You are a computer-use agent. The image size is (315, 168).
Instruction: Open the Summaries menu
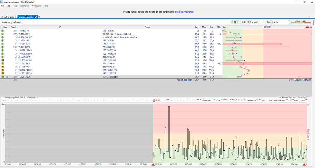24,6
